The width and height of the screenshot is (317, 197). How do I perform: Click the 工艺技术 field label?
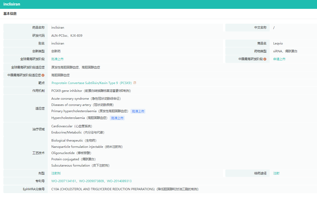[38, 153]
